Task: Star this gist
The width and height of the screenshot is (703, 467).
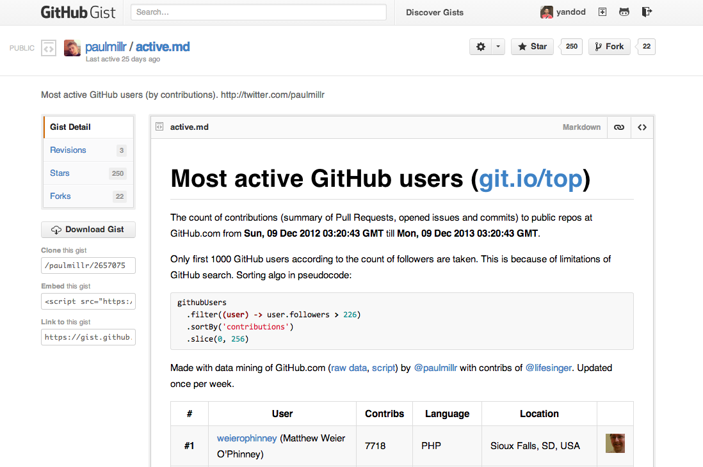Action: tap(532, 47)
